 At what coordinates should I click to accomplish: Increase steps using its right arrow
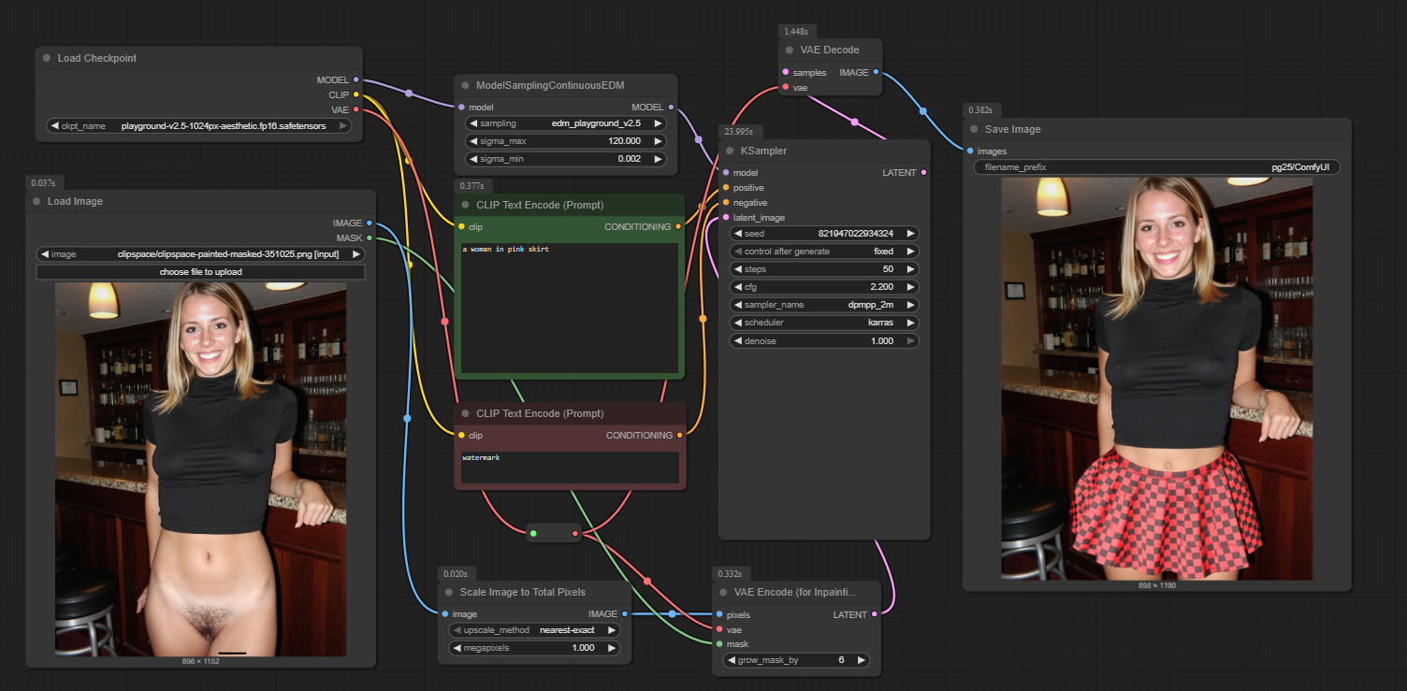click(911, 269)
